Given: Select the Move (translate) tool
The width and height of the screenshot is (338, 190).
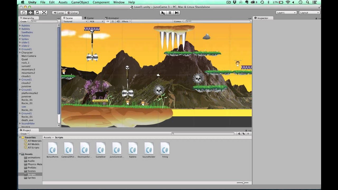Looking at the screenshot, I should [31, 13].
